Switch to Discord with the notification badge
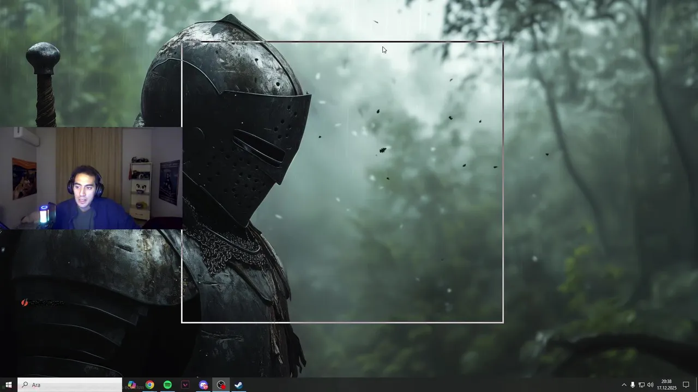698x392 pixels. pos(203,385)
